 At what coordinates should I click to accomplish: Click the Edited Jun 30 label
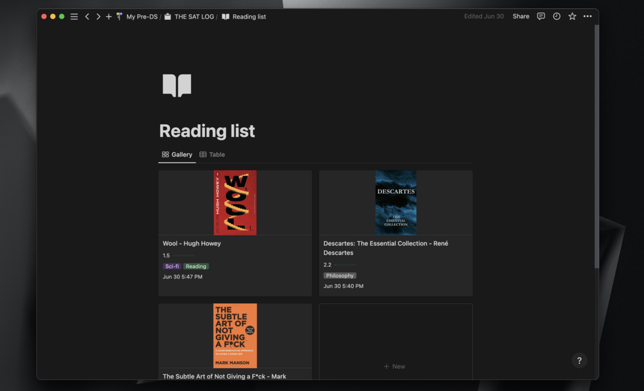pyautogui.click(x=484, y=17)
